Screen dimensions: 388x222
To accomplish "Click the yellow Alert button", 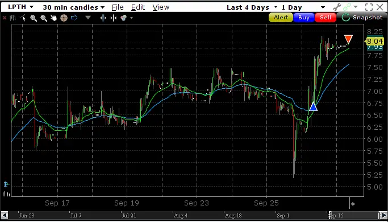I will click(x=281, y=18).
